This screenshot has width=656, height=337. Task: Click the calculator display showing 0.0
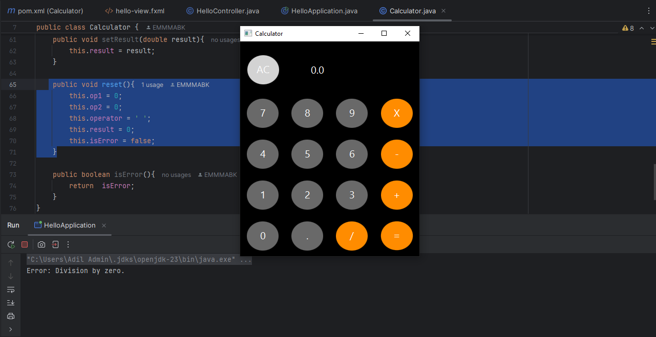318,70
